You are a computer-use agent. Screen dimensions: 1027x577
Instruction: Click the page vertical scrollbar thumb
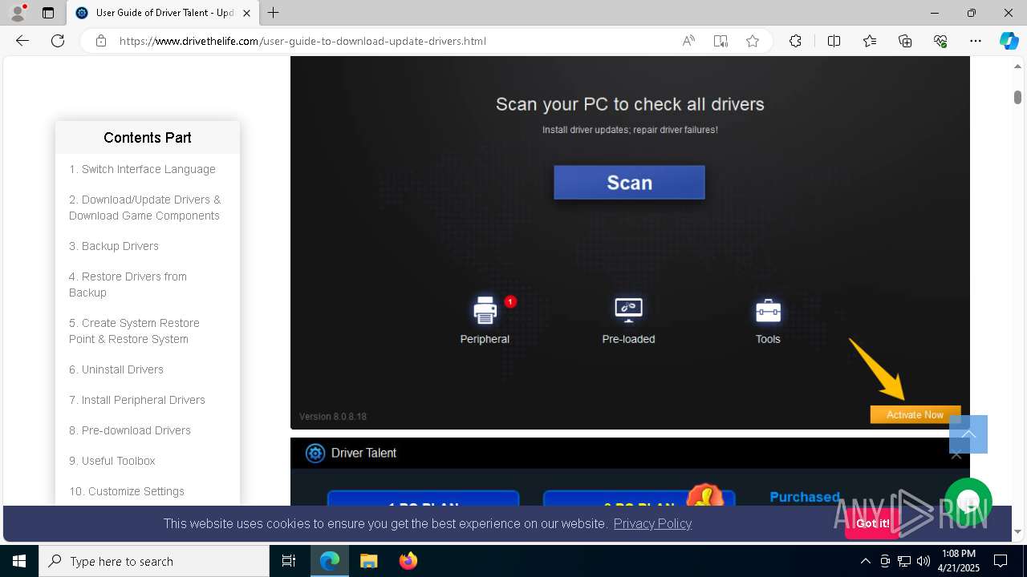coord(1017,97)
